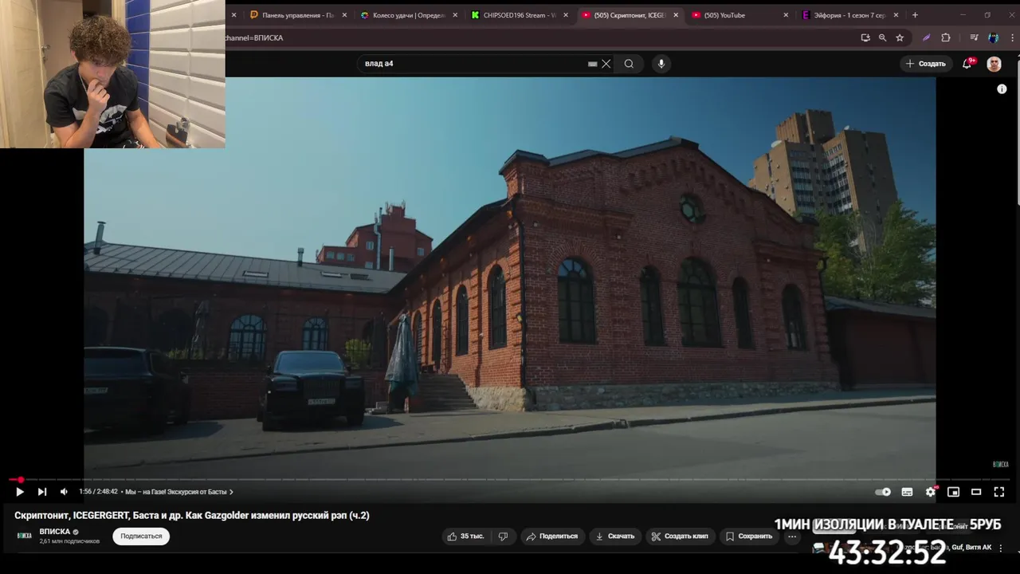Open the ВПИСКА channel name link
Screen dimensions: 1020x574
pos(54,532)
